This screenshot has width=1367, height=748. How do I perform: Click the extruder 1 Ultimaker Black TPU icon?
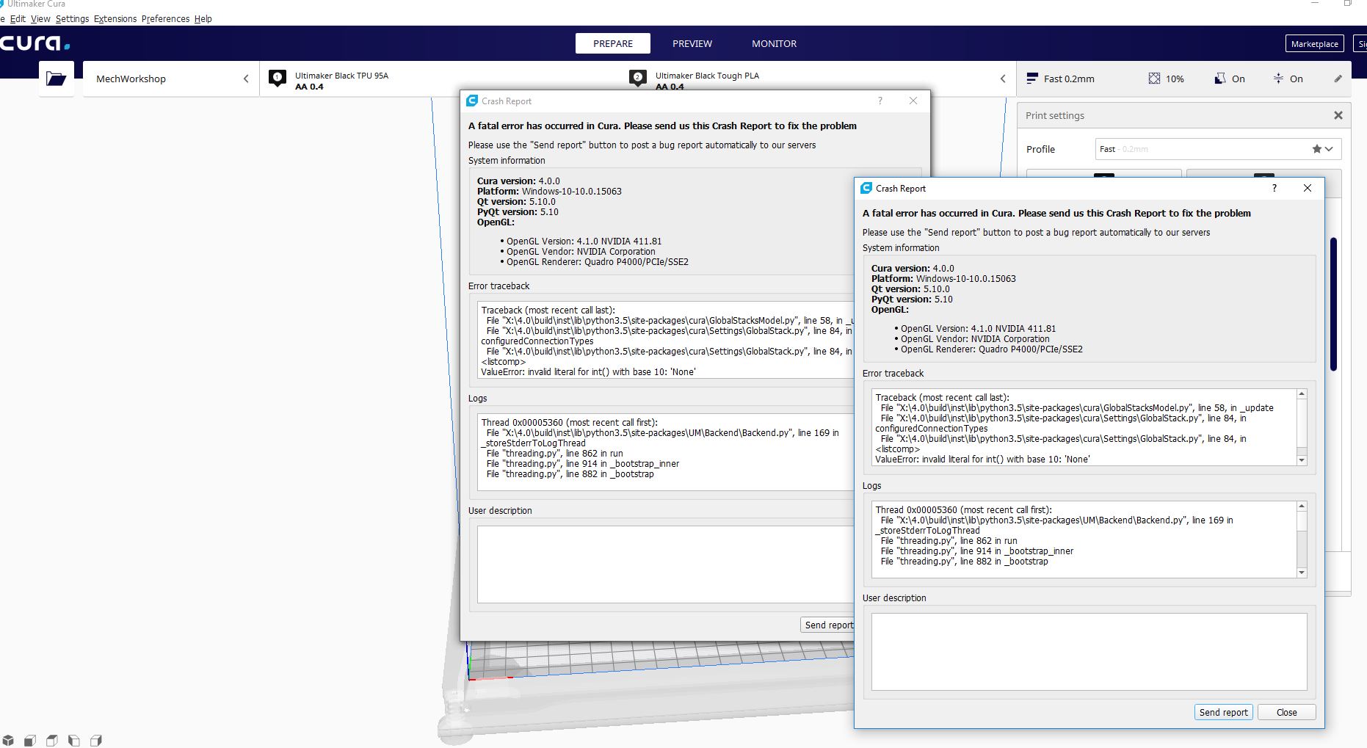277,78
